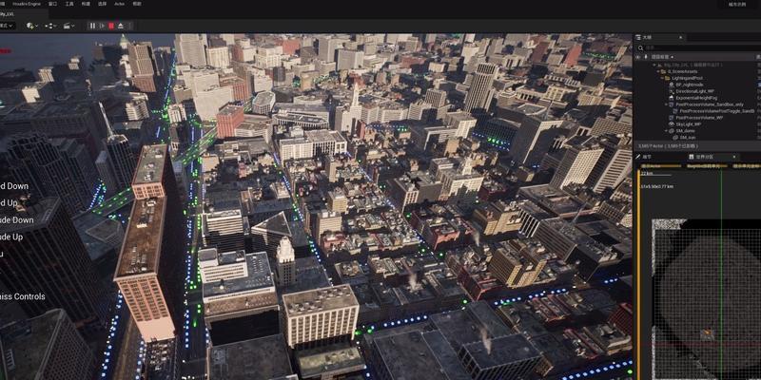The width and height of the screenshot is (761, 380).
Task: Click the actor count status text
Action: click(x=669, y=146)
